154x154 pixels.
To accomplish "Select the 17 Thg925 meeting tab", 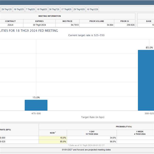I will [66, 9].
